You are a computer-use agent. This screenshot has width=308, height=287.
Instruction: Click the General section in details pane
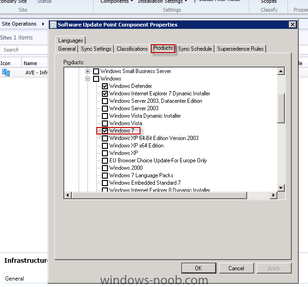(14, 279)
